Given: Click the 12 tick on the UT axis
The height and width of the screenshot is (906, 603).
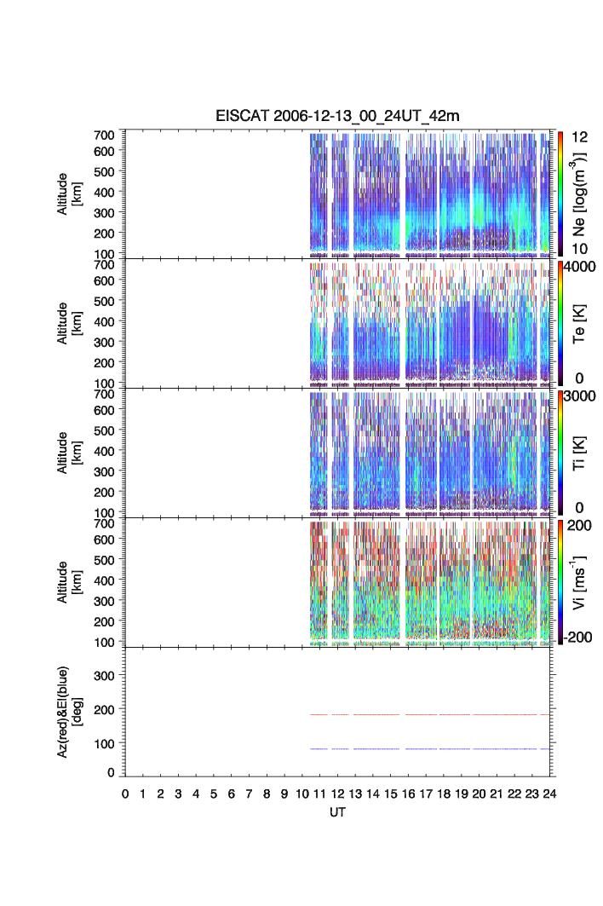Looking at the screenshot, I should 337,793.
